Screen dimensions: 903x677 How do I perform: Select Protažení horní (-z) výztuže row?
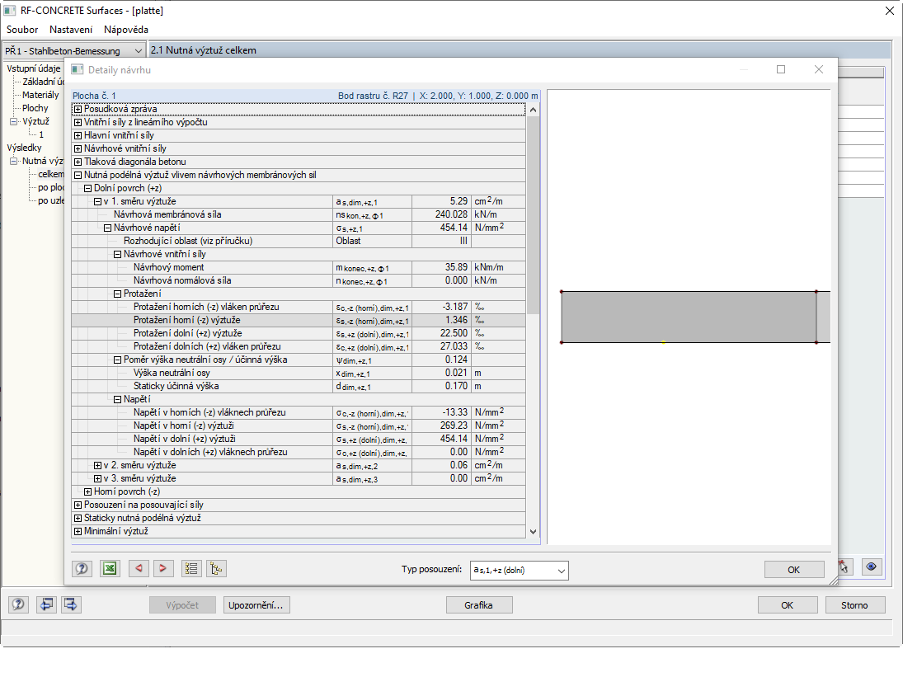tap(299, 320)
